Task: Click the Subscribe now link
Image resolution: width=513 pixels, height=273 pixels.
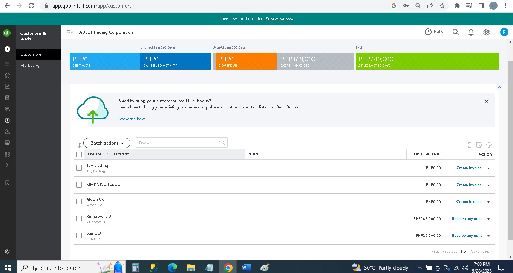Action: [279, 19]
